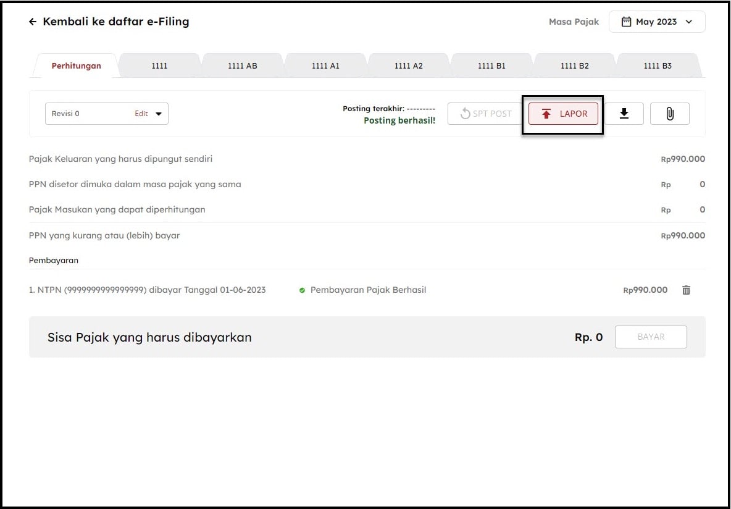Click the back arrow to e-Filing list
731x509 pixels.
[33, 22]
